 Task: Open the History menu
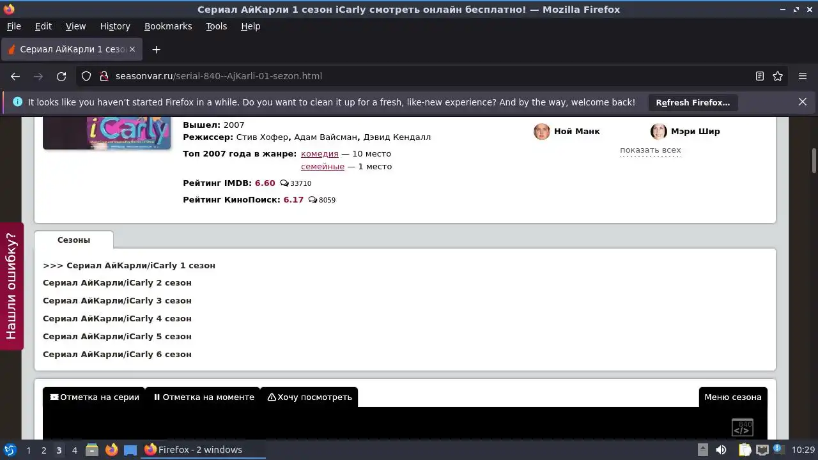115,26
